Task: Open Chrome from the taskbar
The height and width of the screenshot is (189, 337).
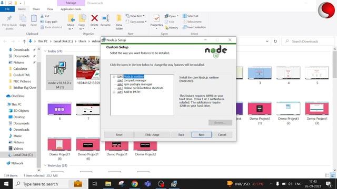Action: pos(135,184)
